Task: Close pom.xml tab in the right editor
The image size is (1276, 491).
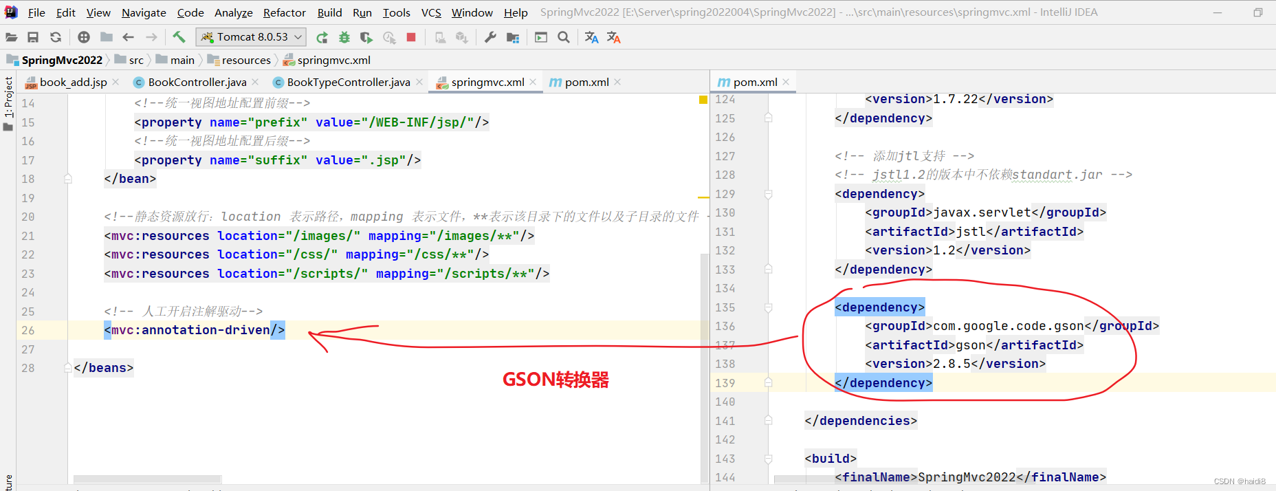Action: (786, 82)
